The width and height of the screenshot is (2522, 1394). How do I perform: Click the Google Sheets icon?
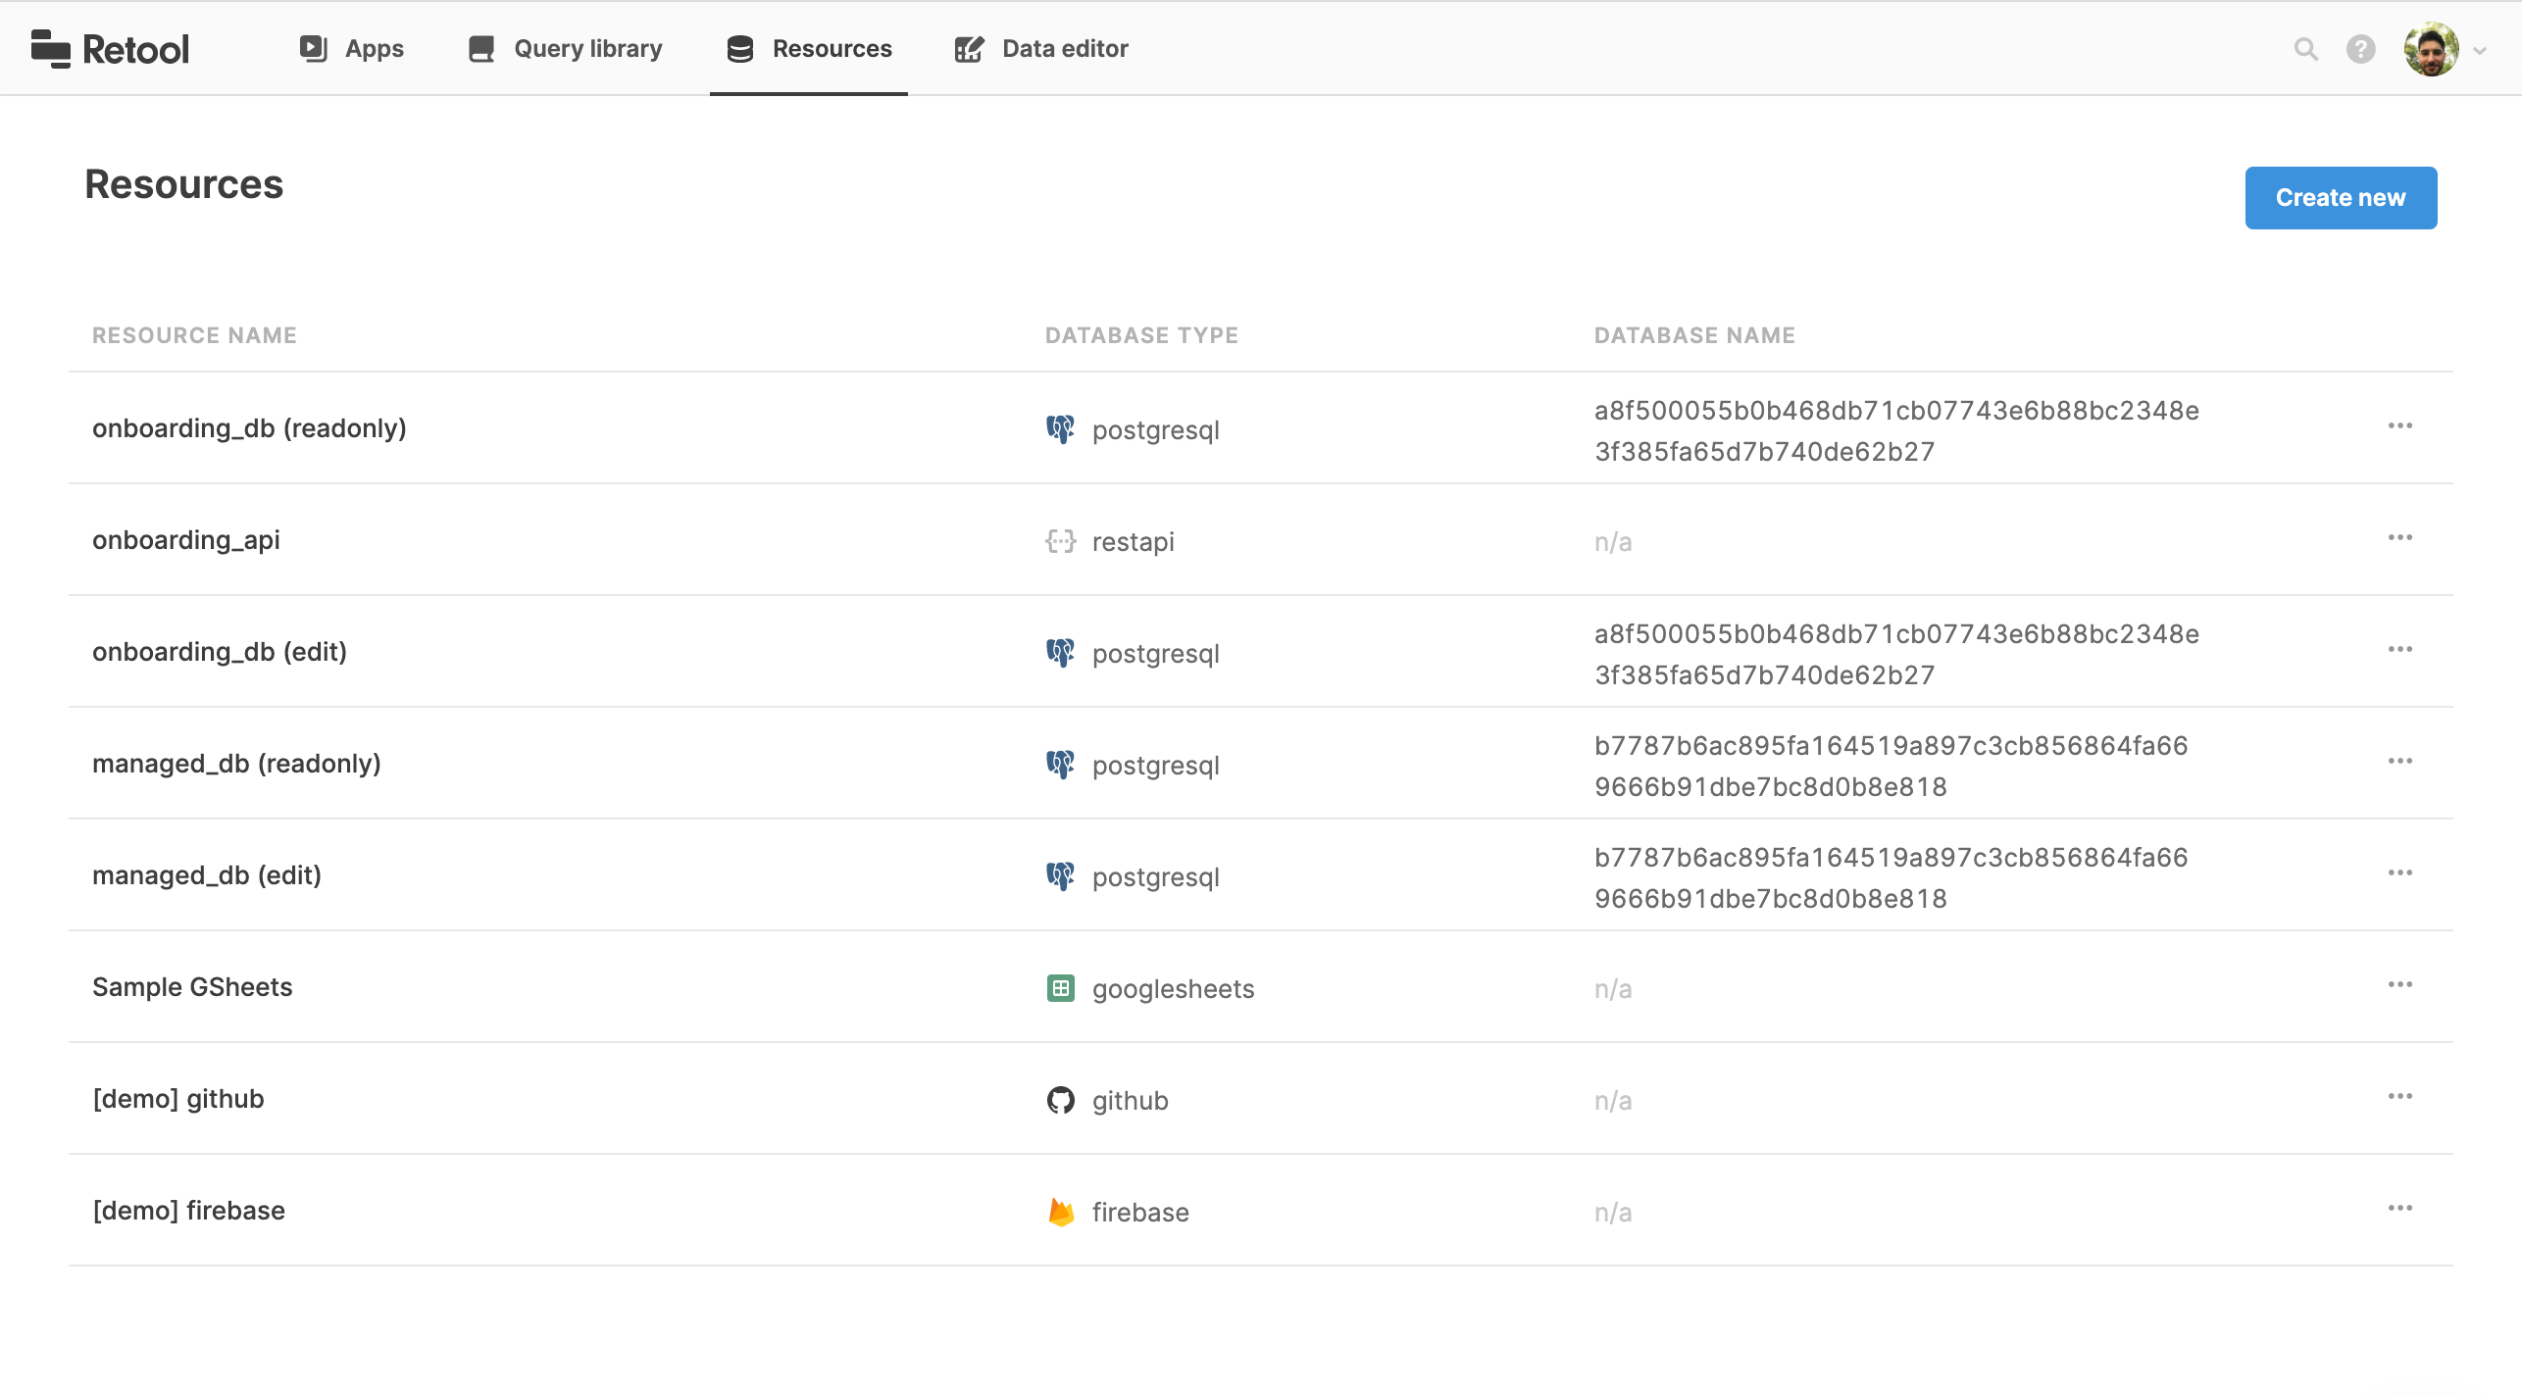click(x=1060, y=988)
